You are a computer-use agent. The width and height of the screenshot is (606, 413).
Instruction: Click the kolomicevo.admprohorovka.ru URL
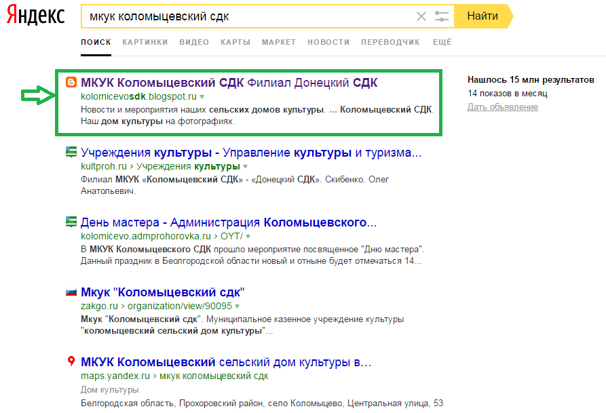click(x=146, y=236)
